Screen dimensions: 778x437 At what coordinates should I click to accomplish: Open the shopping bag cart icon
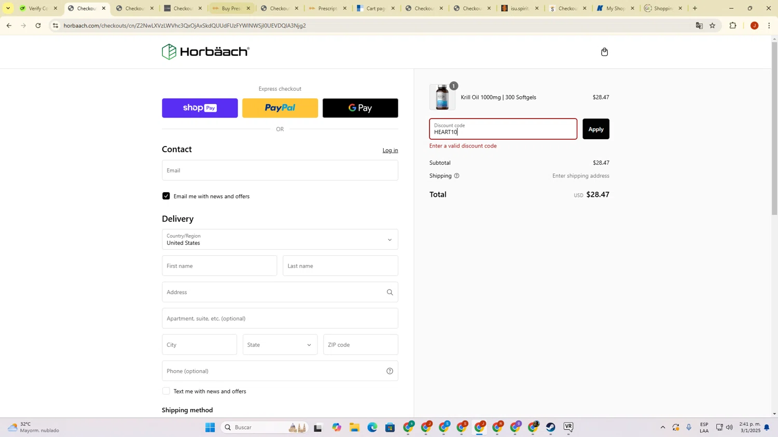pos(604,52)
